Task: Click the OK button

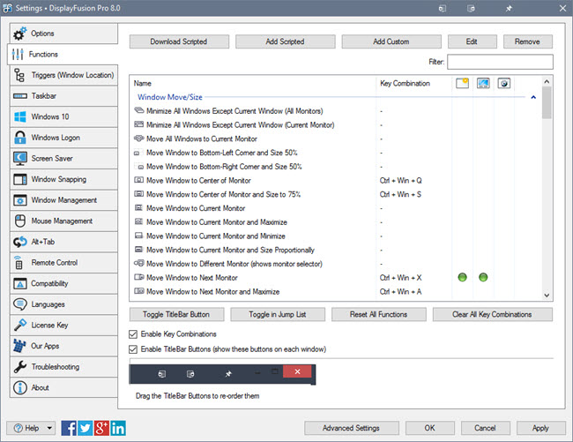Action: point(430,428)
